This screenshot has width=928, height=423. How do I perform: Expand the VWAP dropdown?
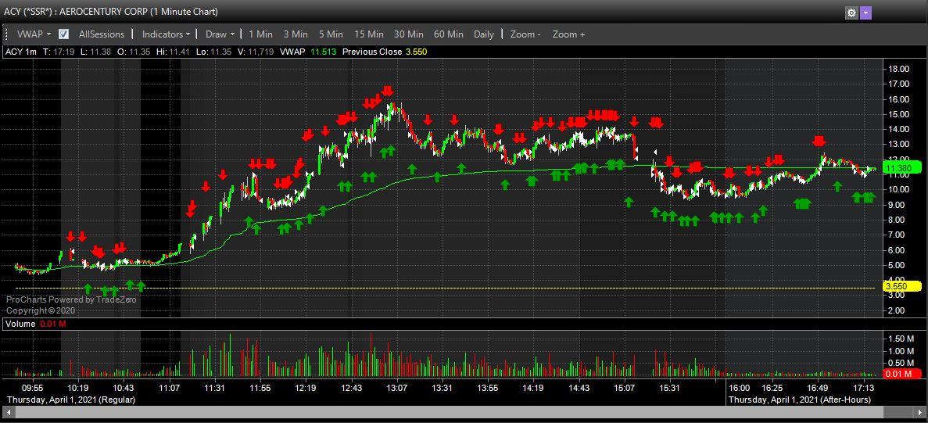(x=34, y=34)
